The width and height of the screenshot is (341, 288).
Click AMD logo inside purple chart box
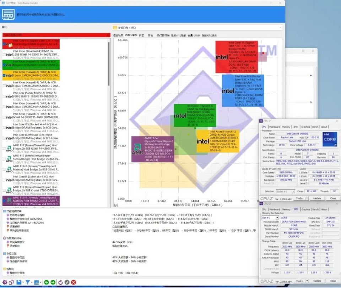click(137, 149)
